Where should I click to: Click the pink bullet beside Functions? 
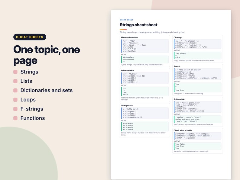15,118
